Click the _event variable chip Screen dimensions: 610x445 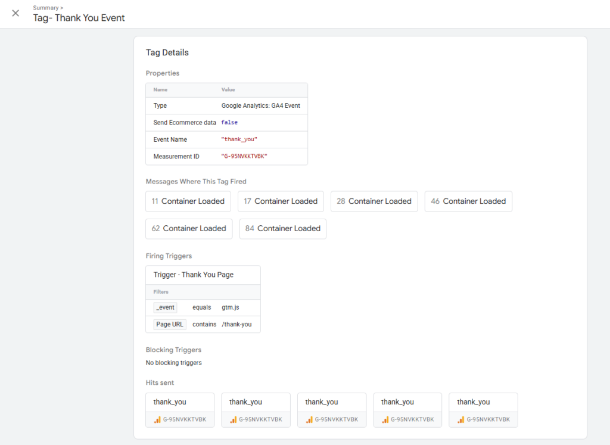pyautogui.click(x=165, y=307)
